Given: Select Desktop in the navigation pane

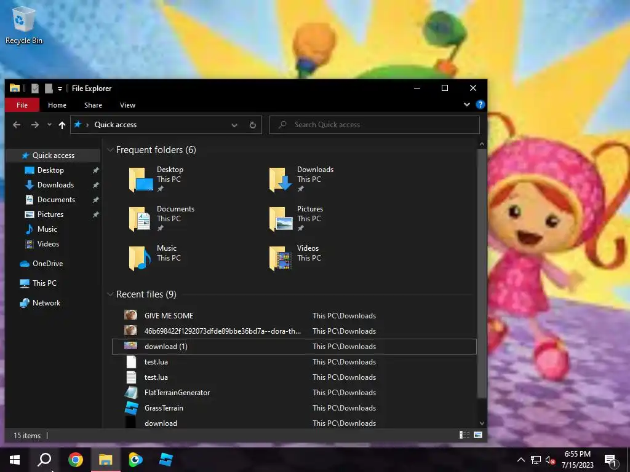Looking at the screenshot, I should coord(50,170).
